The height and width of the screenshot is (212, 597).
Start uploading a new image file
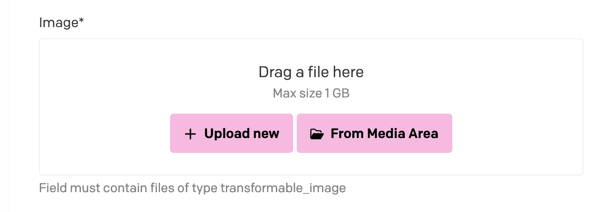232,134
